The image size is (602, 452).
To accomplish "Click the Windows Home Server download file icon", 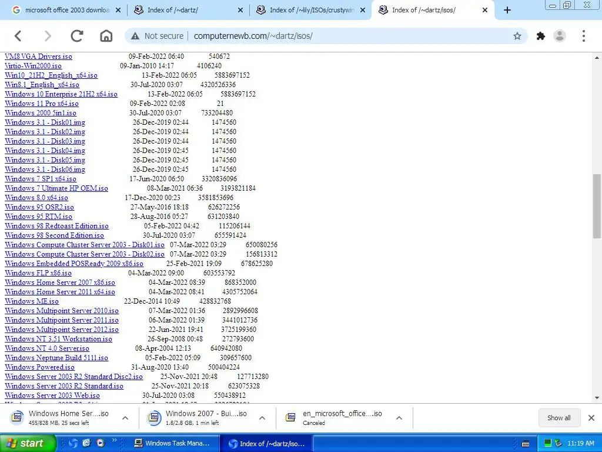I will [x=17, y=417].
